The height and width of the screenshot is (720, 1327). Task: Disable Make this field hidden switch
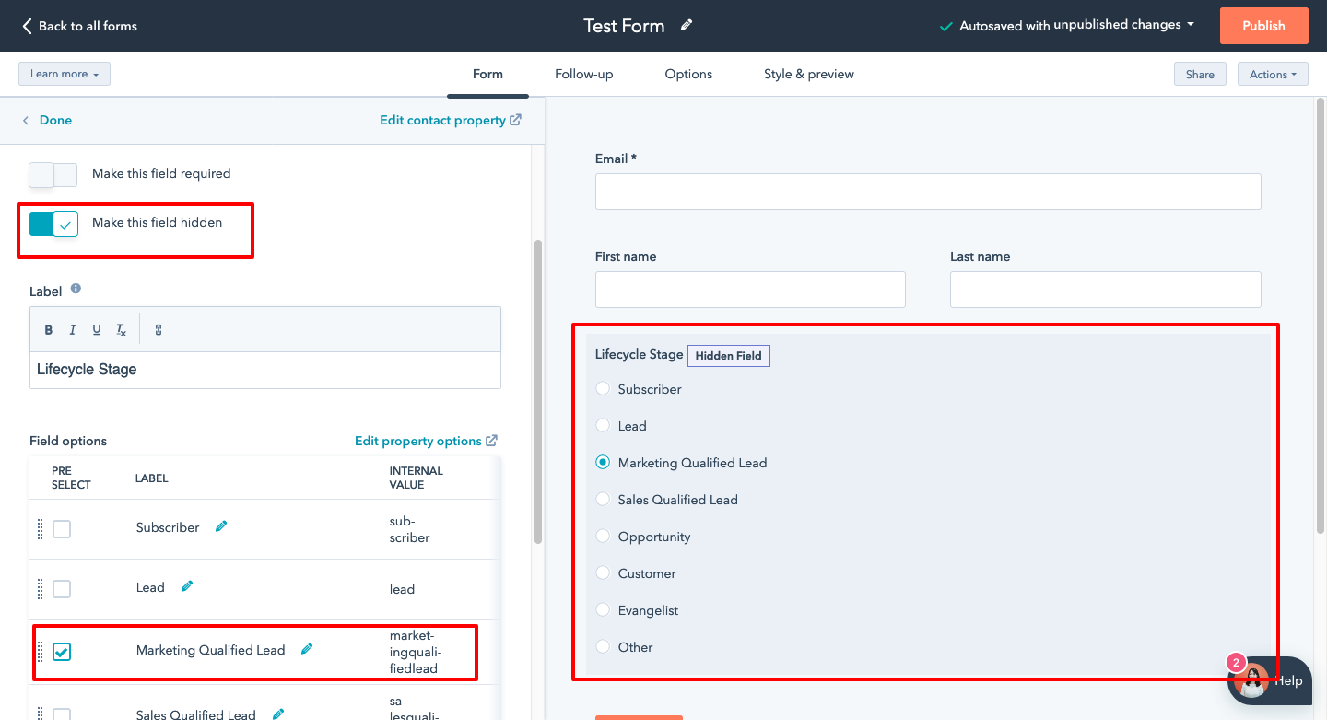[x=53, y=224]
